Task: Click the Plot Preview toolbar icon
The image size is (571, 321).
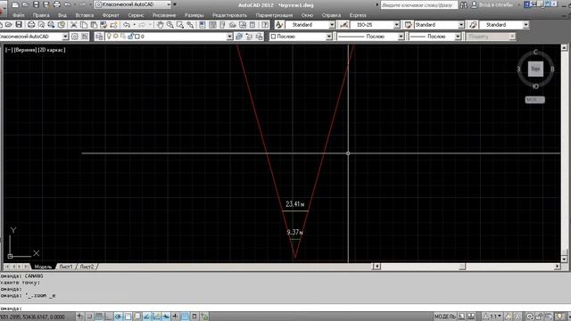Action: click(41, 25)
